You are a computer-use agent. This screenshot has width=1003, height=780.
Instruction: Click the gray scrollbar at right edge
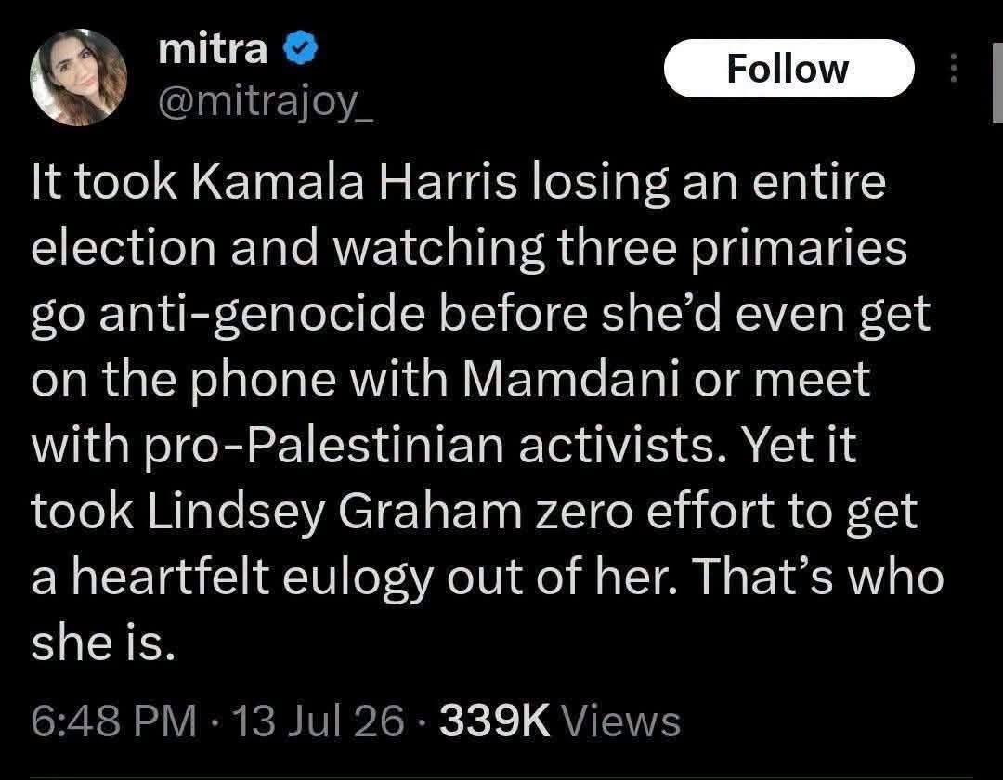997,82
